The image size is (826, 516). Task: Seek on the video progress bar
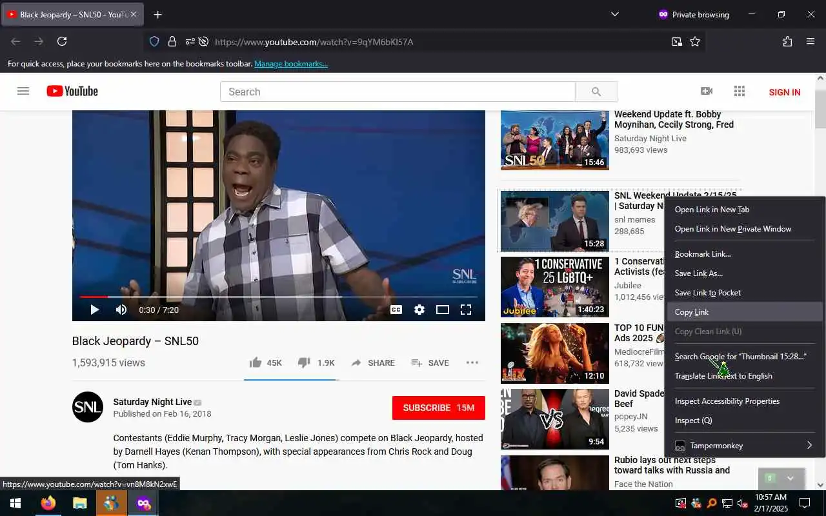279,297
